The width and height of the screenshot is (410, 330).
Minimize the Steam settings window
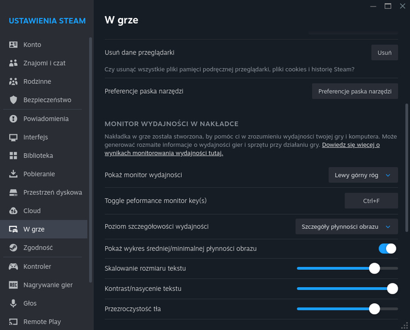(373, 6)
